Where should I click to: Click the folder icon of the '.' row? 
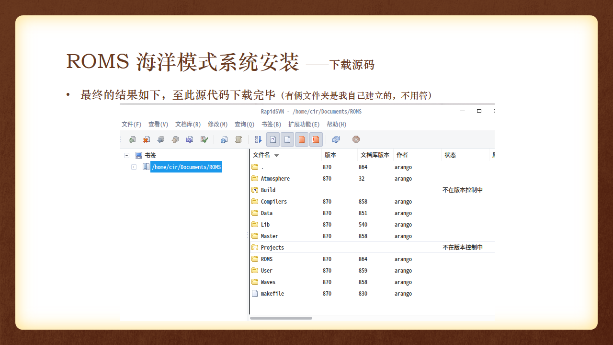[255, 167]
